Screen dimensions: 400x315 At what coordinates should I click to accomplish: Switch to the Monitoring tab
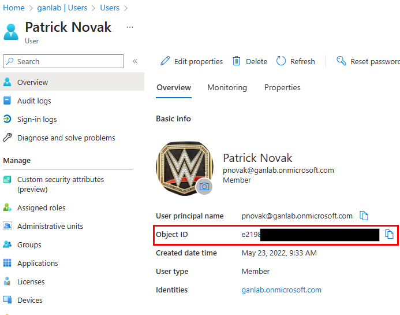(x=227, y=87)
